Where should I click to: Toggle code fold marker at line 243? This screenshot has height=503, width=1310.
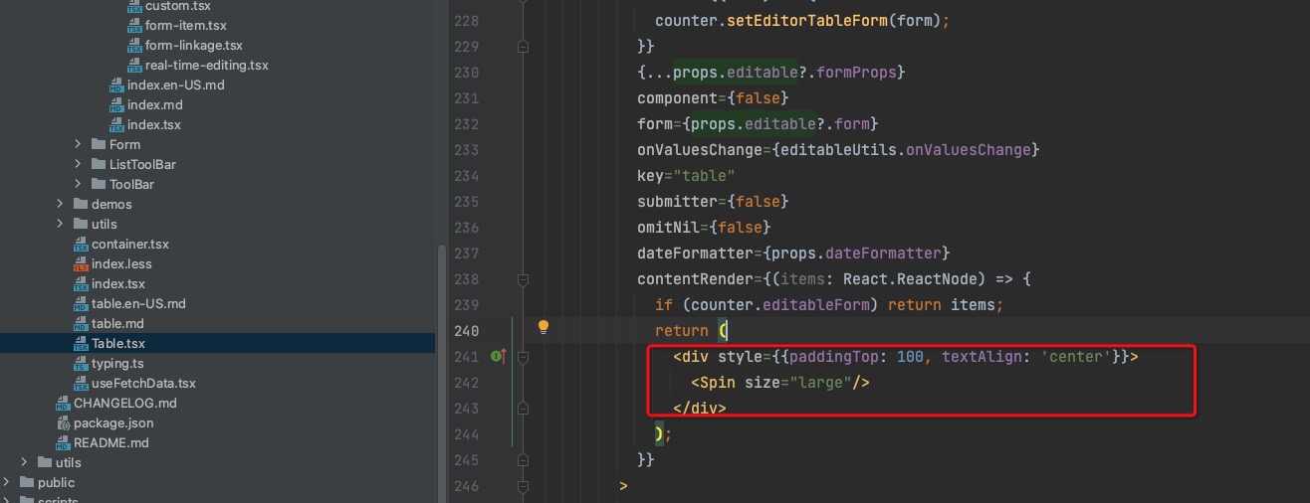tap(523, 409)
